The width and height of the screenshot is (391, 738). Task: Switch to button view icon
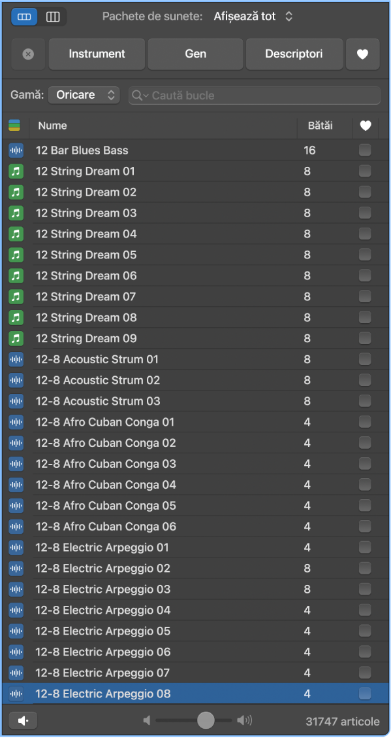24,17
